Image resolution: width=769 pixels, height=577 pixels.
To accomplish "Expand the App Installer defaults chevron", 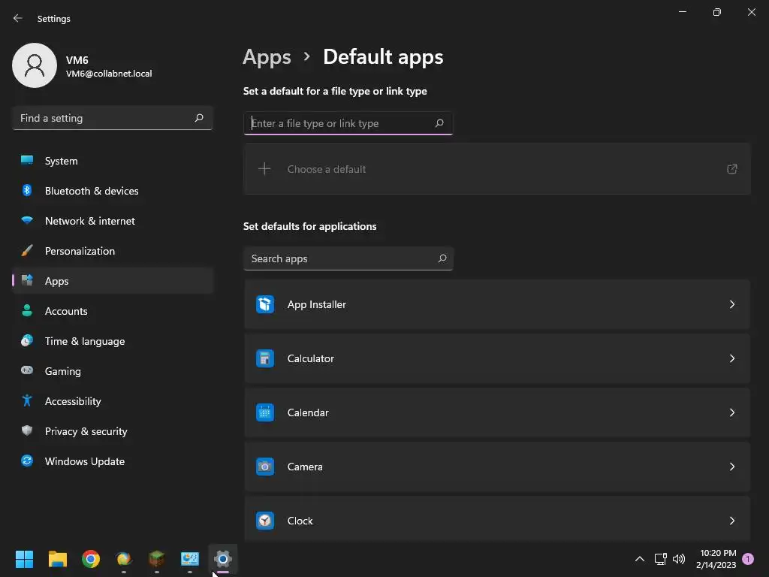I will 732,304.
